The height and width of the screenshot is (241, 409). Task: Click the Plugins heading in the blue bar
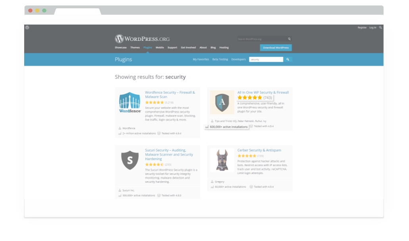pyautogui.click(x=123, y=59)
